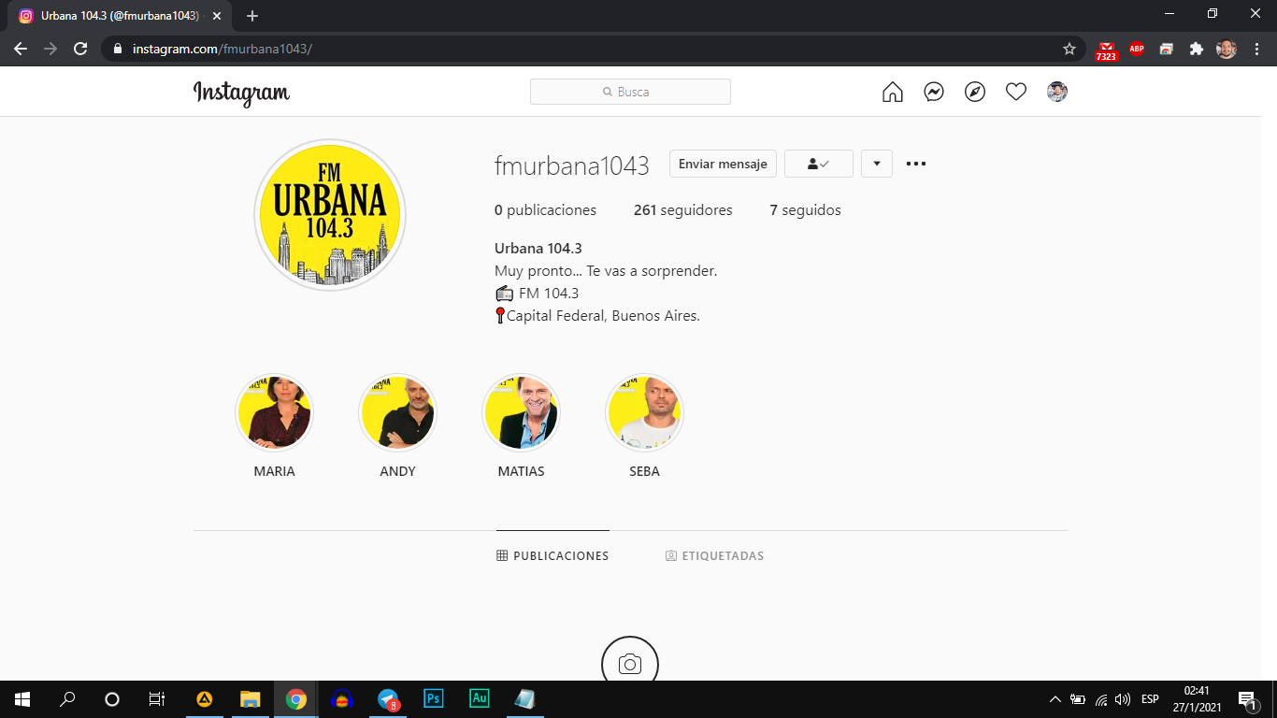Go to the Instagram home feed icon

point(893,92)
